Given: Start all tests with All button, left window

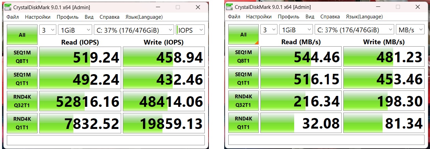Looking at the screenshot, I should [22, 35].
